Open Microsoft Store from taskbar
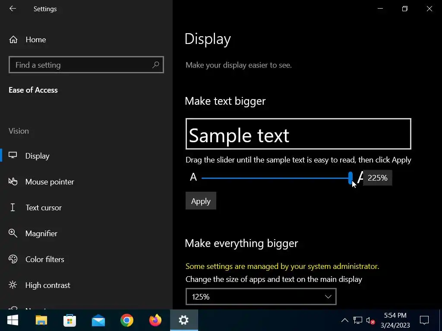This screenshot has width=442, height=331. [x=69, y=320]
